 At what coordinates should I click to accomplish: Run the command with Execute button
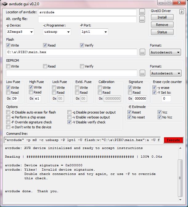[174, 140]
